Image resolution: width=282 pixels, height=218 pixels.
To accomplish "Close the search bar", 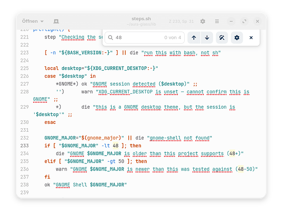I will click(x=251, y=37).
